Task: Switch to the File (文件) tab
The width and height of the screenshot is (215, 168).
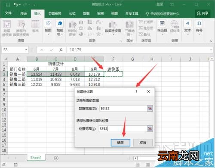Action: tap(8, 13)
